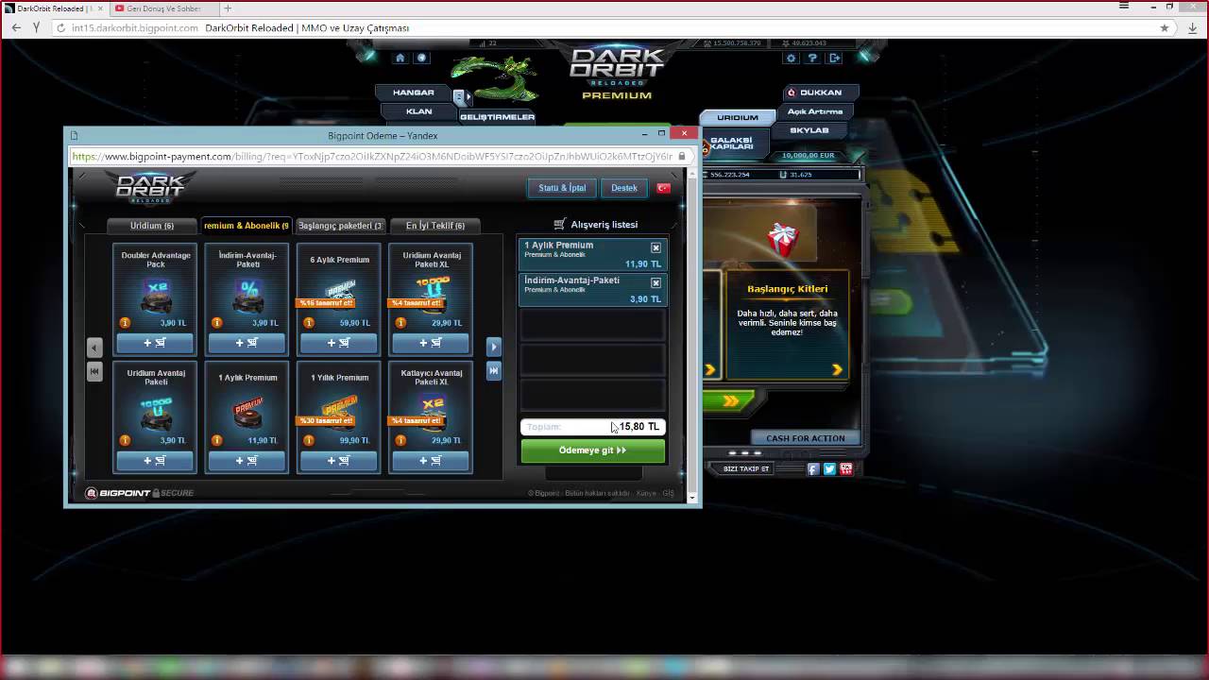Add 6 Aylık Premium to cart
This screenshot has width=1209, height=680.
click(338, 343)
